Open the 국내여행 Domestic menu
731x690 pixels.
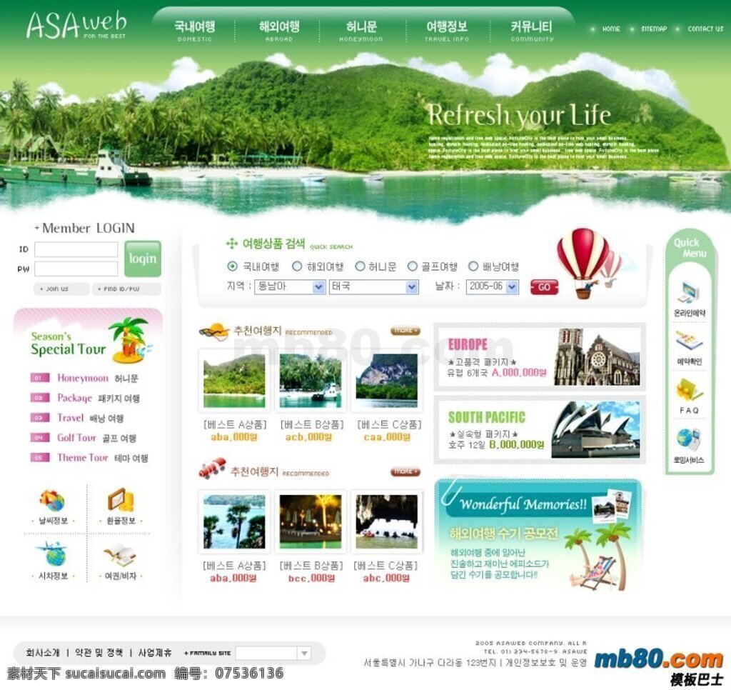[x=195, y=31]
